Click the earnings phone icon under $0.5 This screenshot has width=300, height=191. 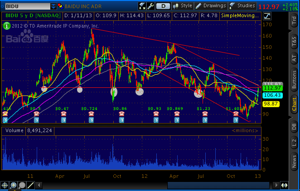coord(36,114)
